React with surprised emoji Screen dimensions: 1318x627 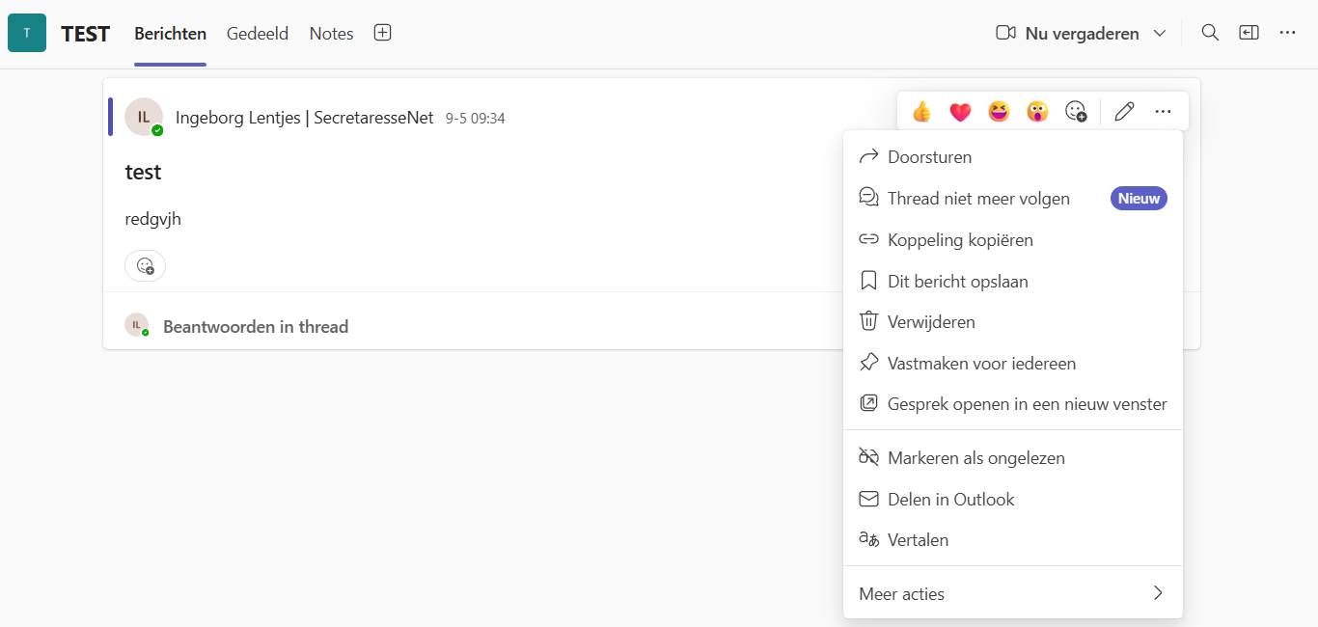(1037, 112)
